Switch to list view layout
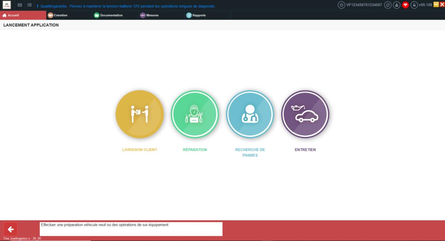Image resolution: width=445 pixels, height=241 pixels. (29, 5)
